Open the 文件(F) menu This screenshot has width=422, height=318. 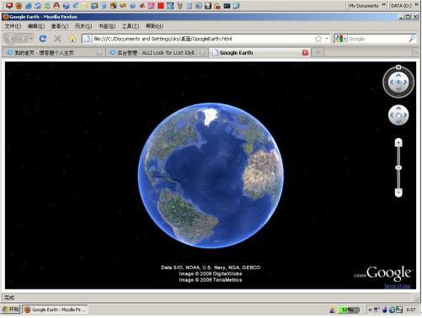coord(13,26)
